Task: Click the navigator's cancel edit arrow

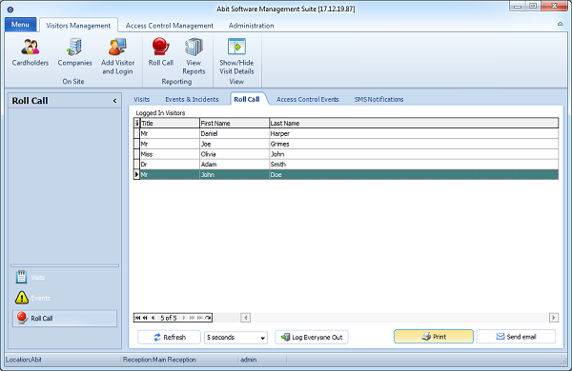Action: pyautogui.click(x=208, y=318)
